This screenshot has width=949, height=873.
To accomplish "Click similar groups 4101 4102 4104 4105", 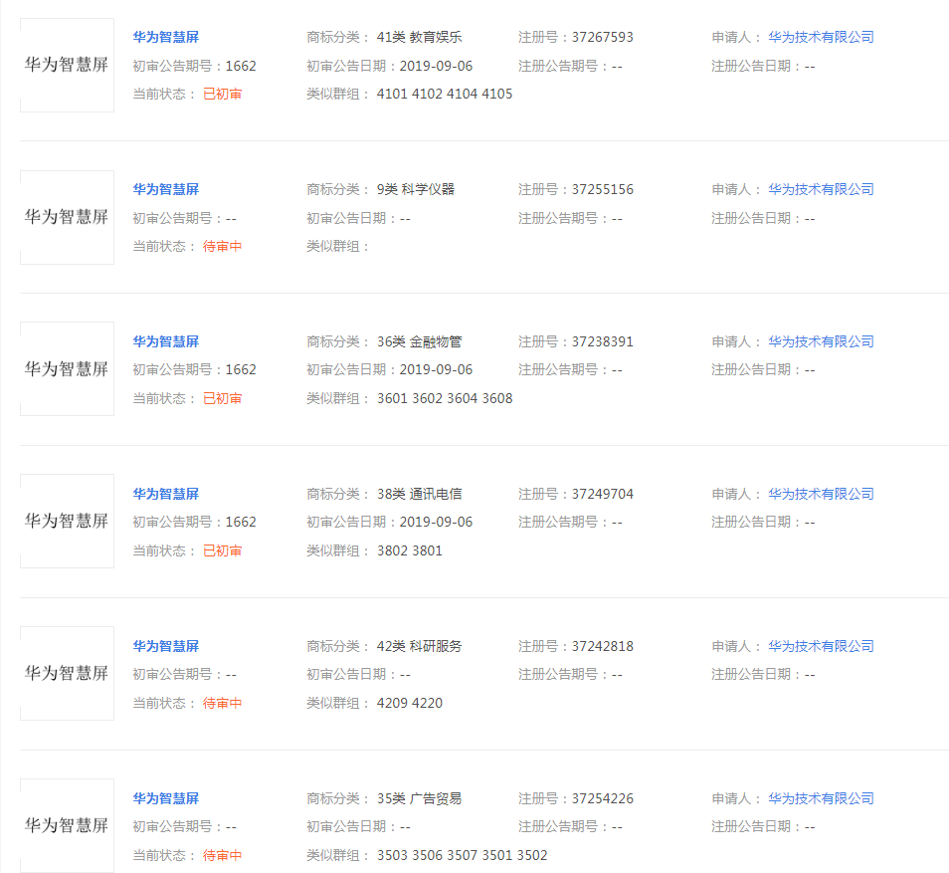I will pyautogui.click(x=445, y=94).
